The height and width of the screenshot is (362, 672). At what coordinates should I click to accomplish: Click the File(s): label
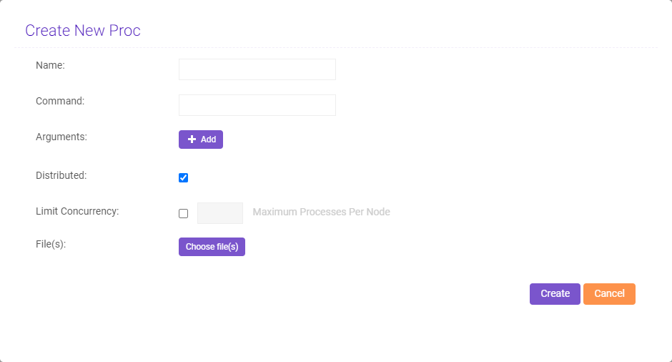point(51,244)
